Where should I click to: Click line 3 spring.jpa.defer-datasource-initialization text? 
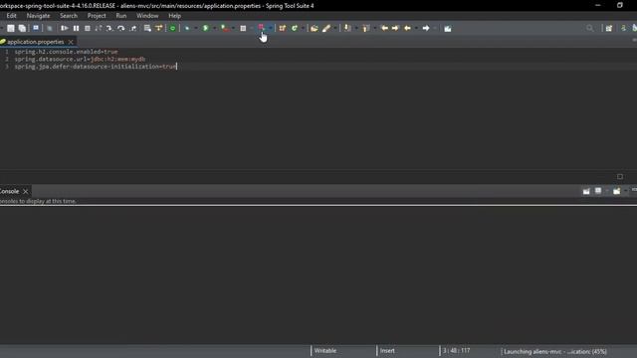coord(96,67)
